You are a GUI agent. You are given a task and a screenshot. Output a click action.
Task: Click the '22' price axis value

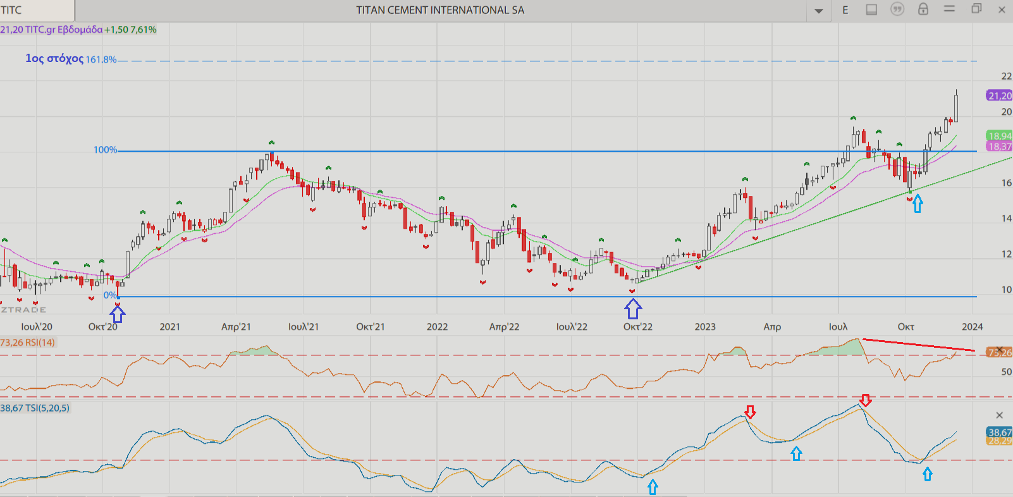(1007, 76)
